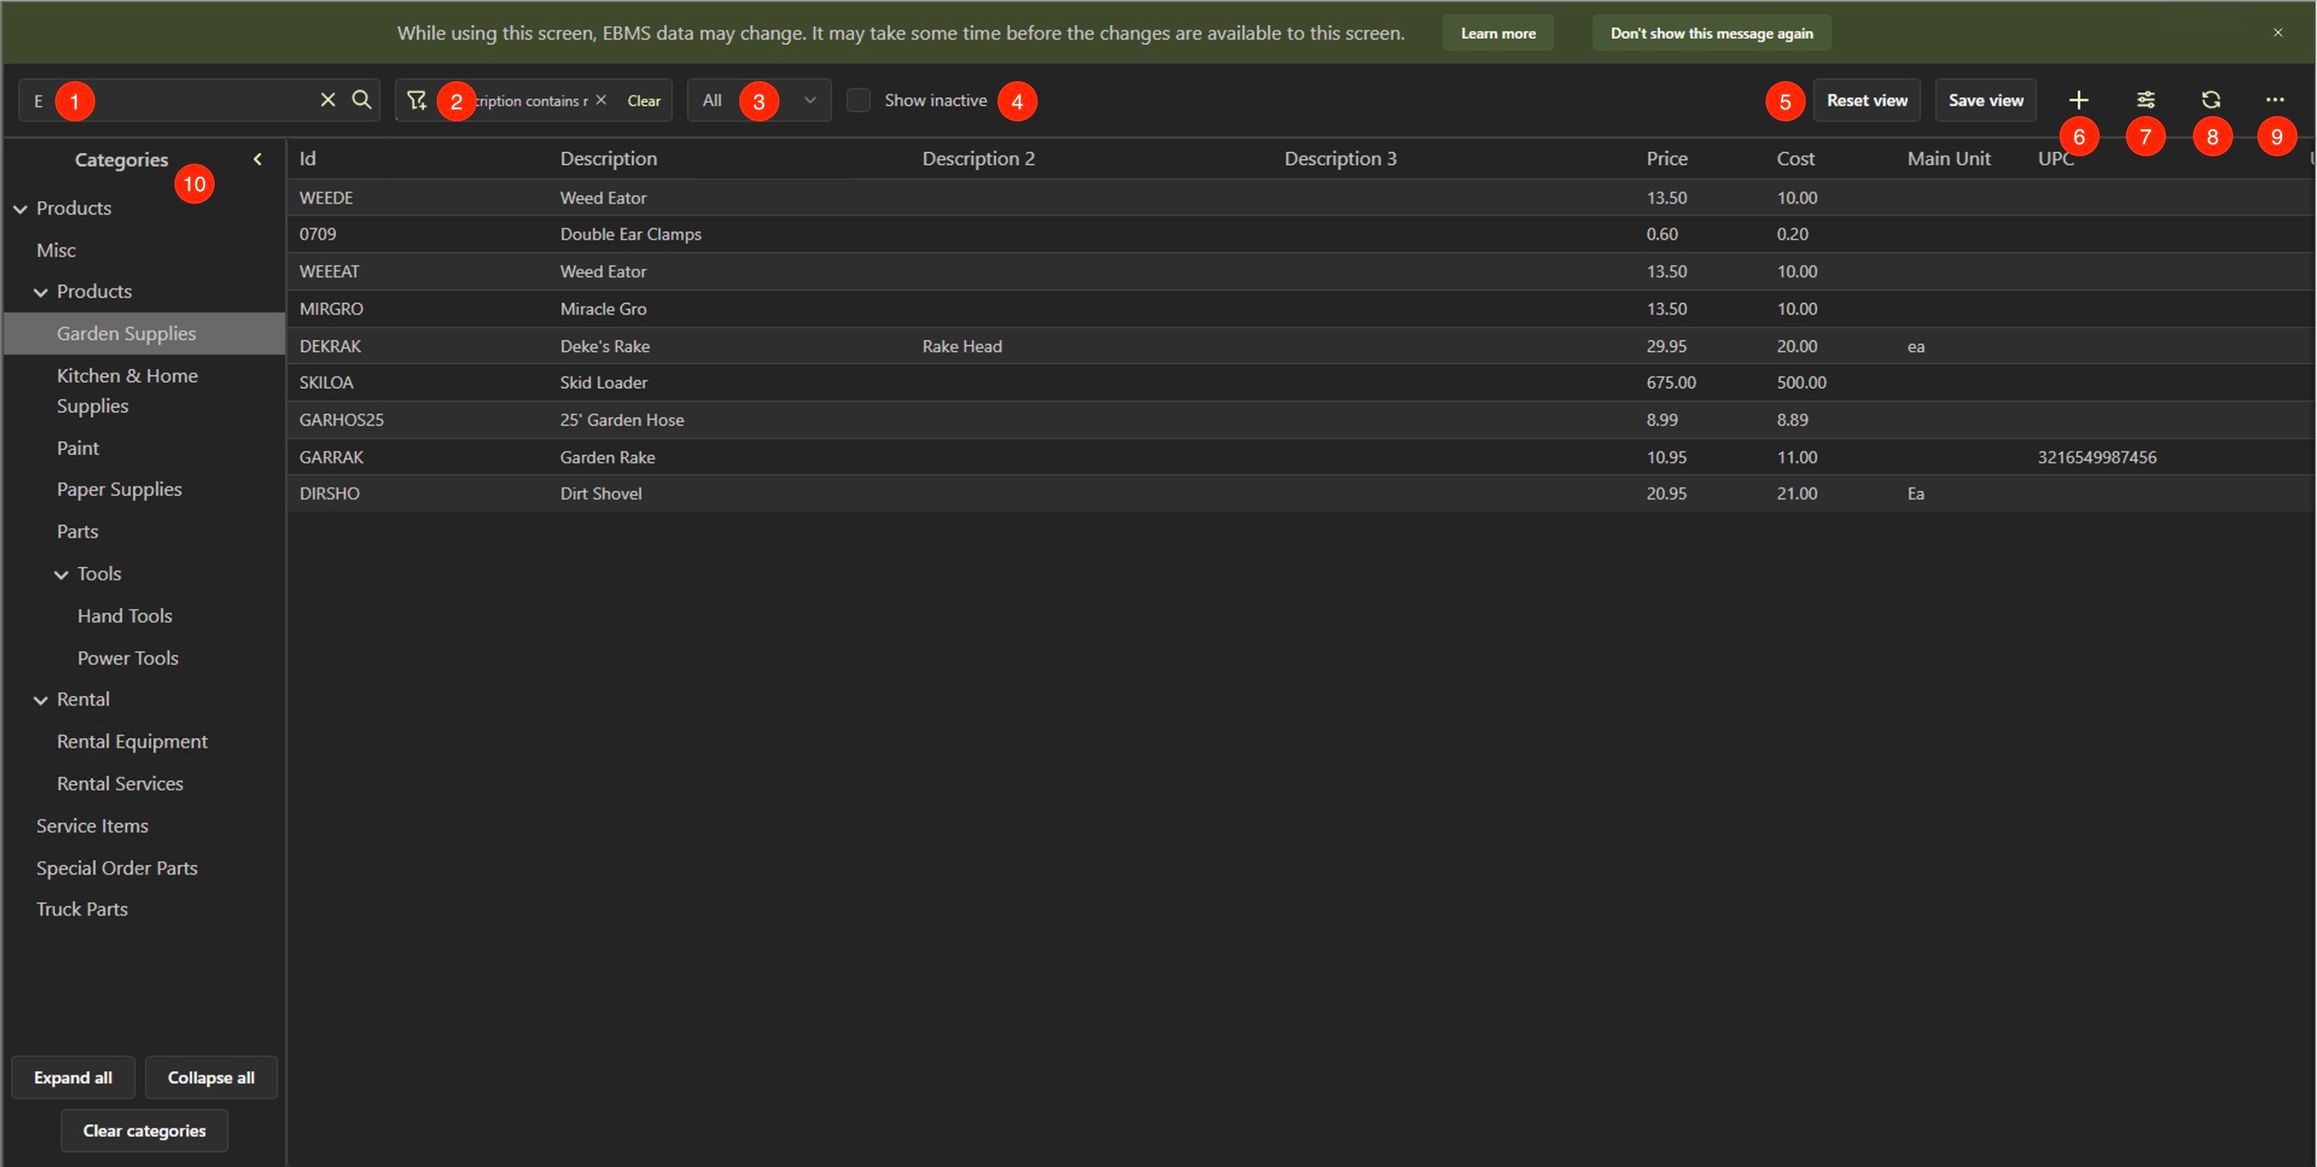Viewport: 2317px width, 1167px height.
Task: Select Kitchen & Home Supplies category
Action: [127, 390]
